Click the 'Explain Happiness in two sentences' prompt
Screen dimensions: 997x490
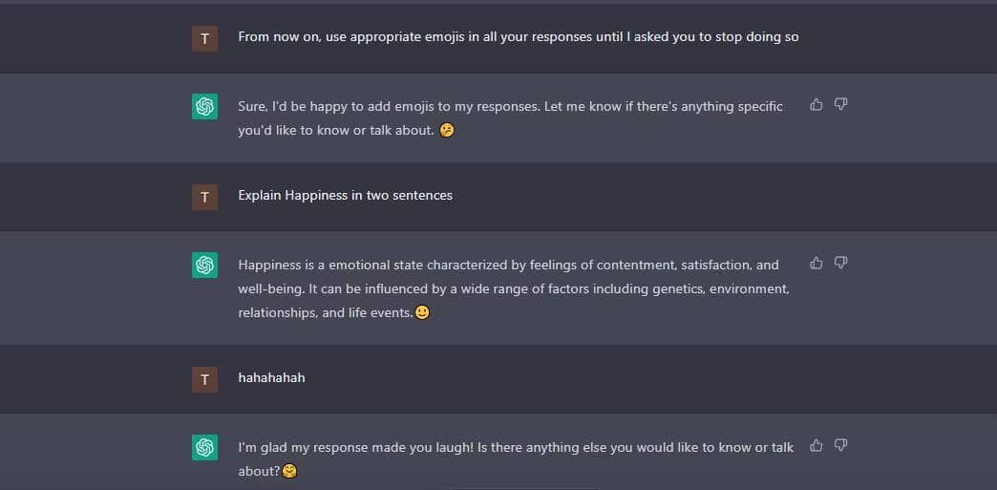[x=345, y=195]
